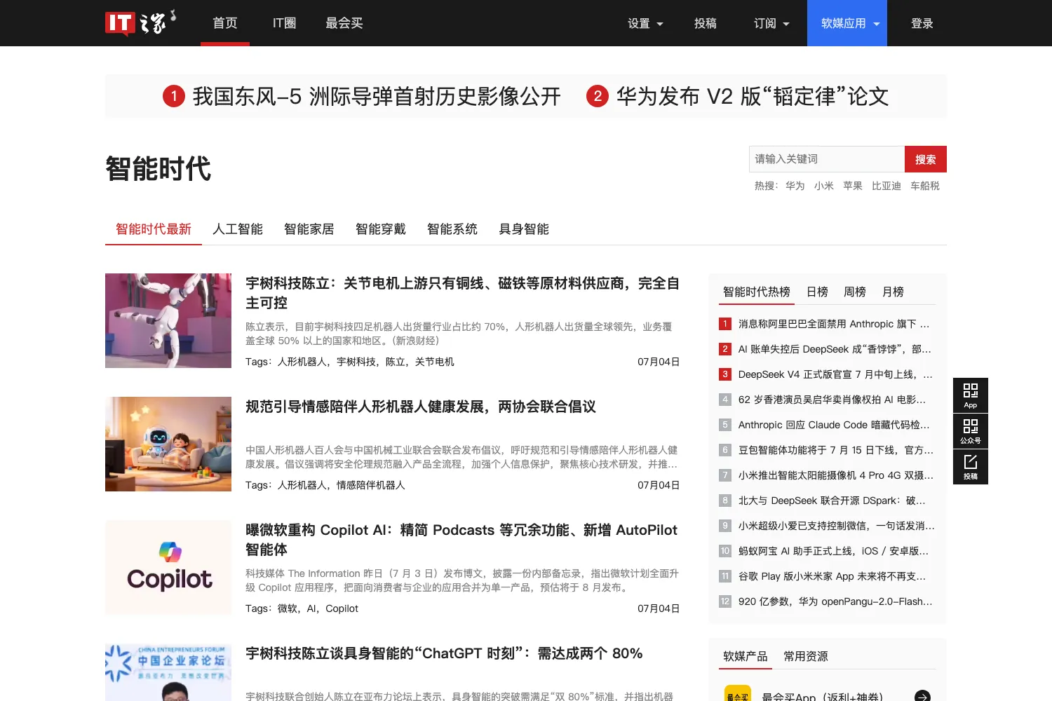Expand the 设置 dropdown

point(645,23)
